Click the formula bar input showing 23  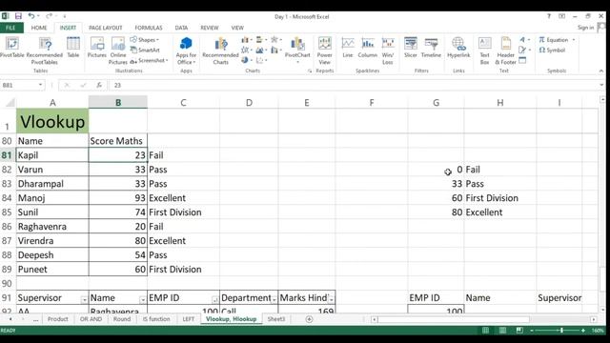[354, 85]
